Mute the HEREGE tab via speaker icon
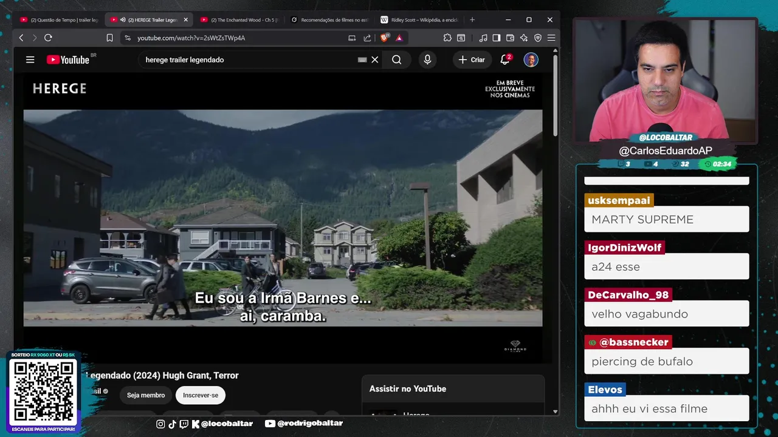 122,19
